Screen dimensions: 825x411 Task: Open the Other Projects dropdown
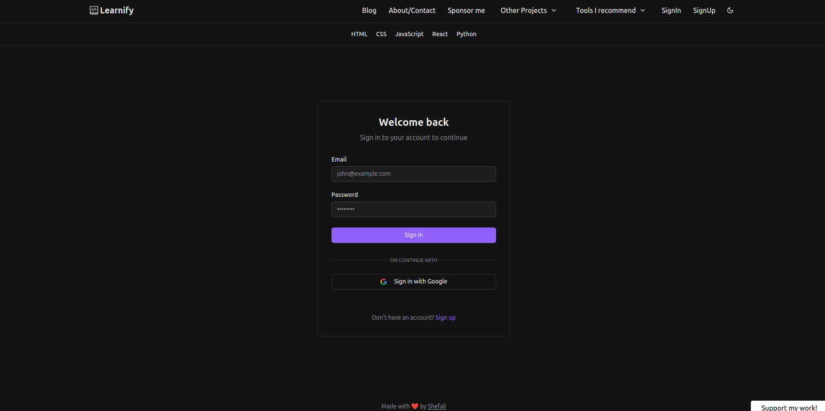pyautogui.click(x=524, y=10)
